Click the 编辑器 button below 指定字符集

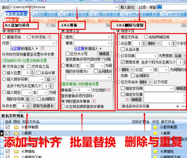click(x=136, y=100)
